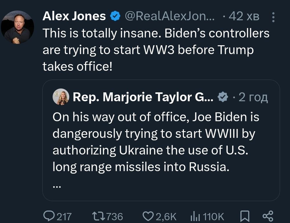Image resolution: width=290 pixels, height=223 pixels.
Task: Click the quoted tweet's verified badge
Action: (223, 97)
